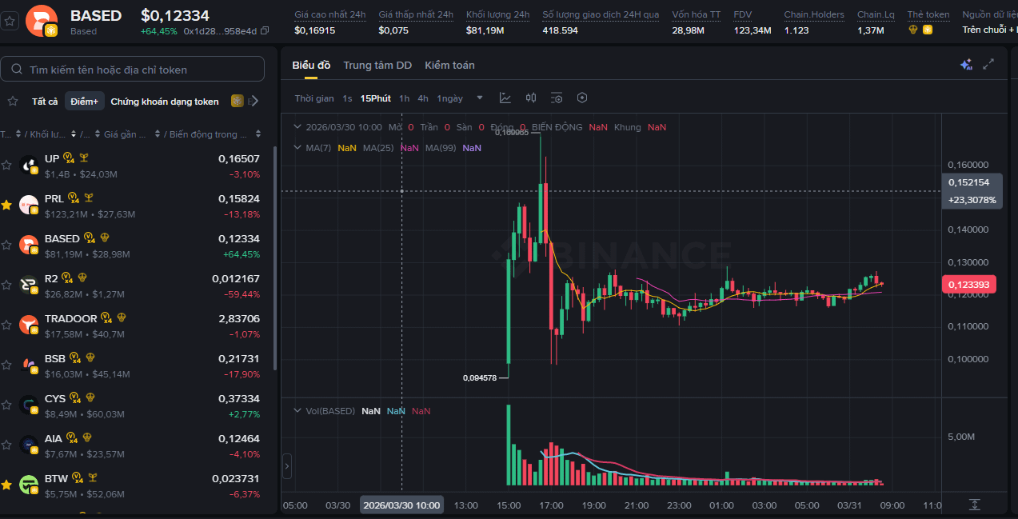The height and width of the screenshot is (519, 1018).
Task: Collapse the OHLC date legend row
Action: (x=297, y=126)
